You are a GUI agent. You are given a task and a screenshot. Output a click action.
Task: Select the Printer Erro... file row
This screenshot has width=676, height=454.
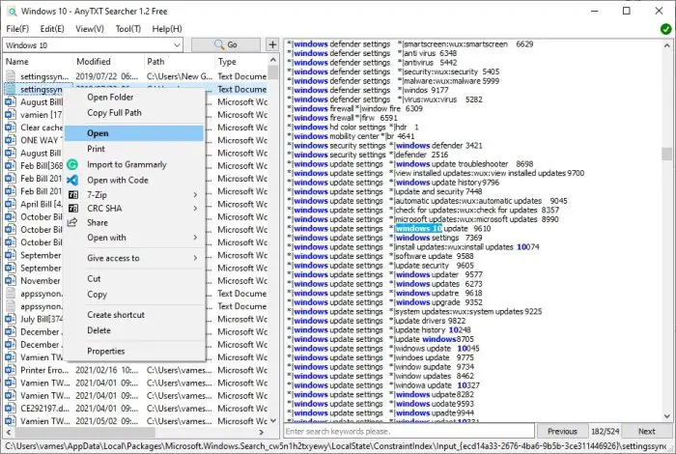pos(136,370)
